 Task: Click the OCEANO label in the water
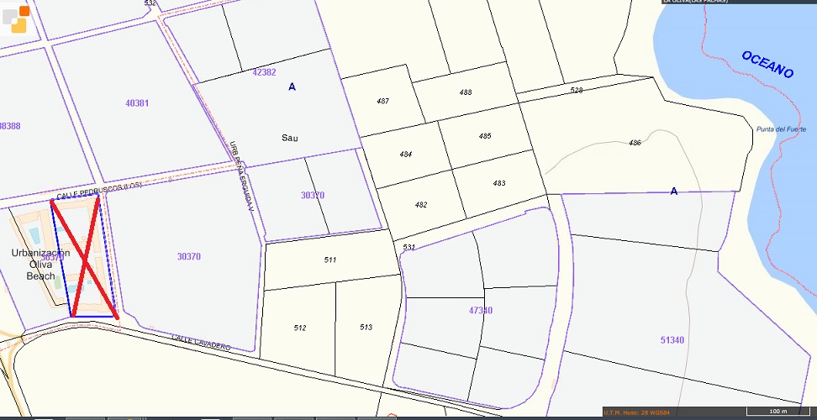[767, 64]
